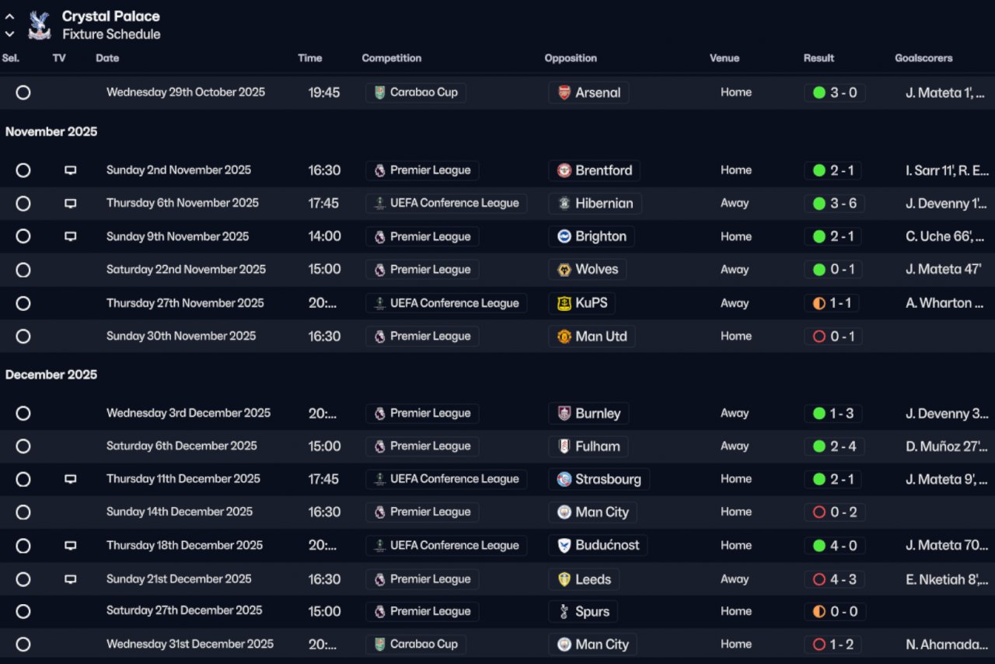Select the Strasbourg fixture using its circle
Image resolution: width=995 pixels, height=664 pixels.
tap(23, 479)
